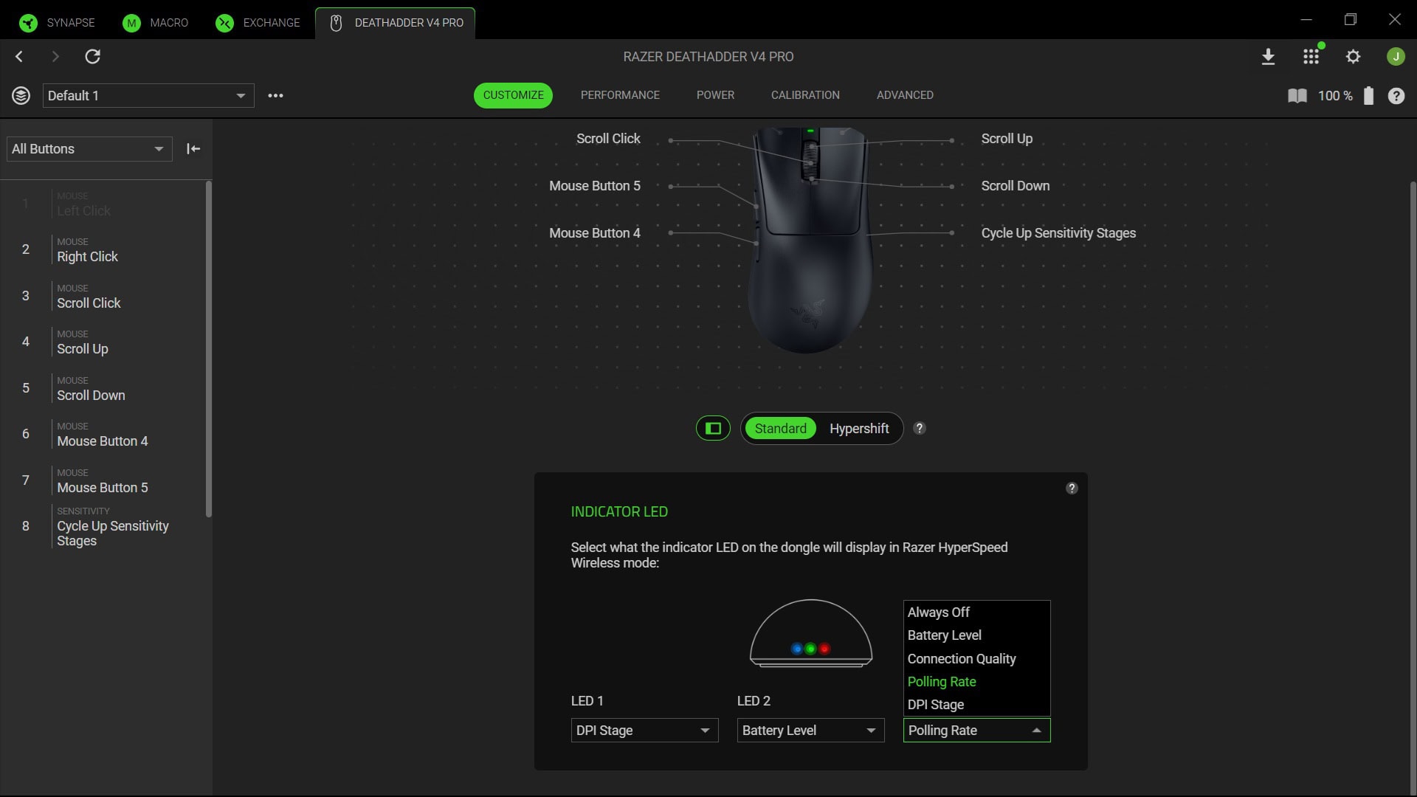The height and width of the screenshot is (797, 1417).
Task: Select Scroll Down in button list
Action: coord(106,388)
